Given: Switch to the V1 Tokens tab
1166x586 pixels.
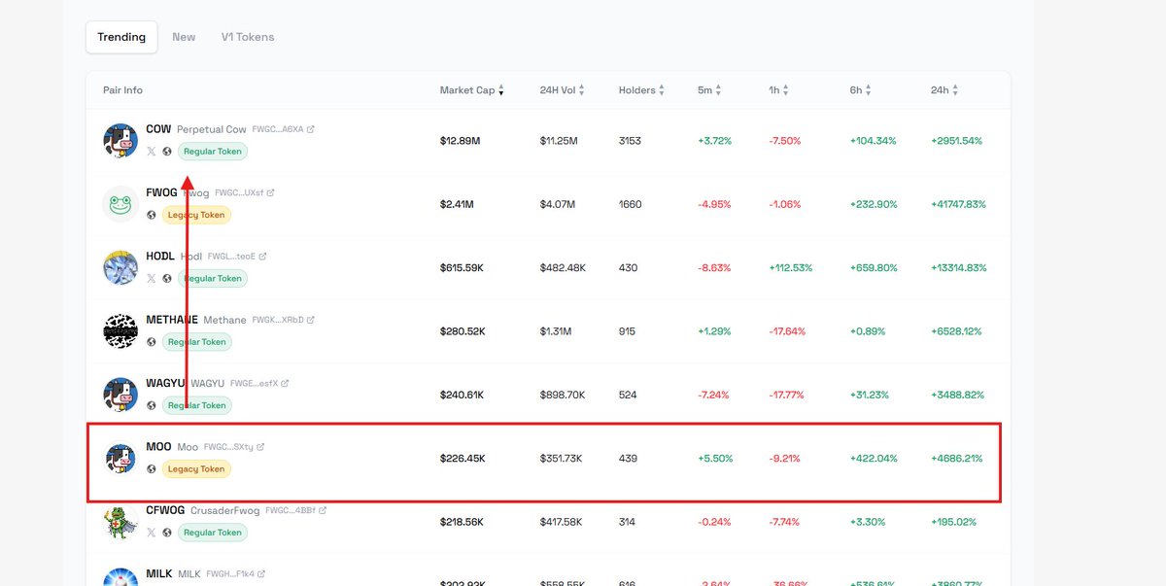Looking at the screenshot, I should click(x=248, y=37).
